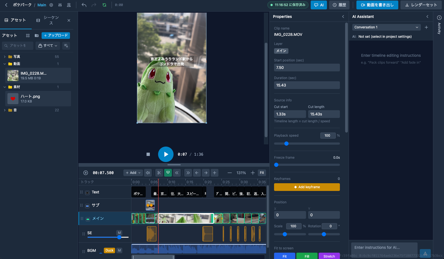Redo the last undone edit
The width and height of the screenshot is (444, 259).
[x=94, y=5]
